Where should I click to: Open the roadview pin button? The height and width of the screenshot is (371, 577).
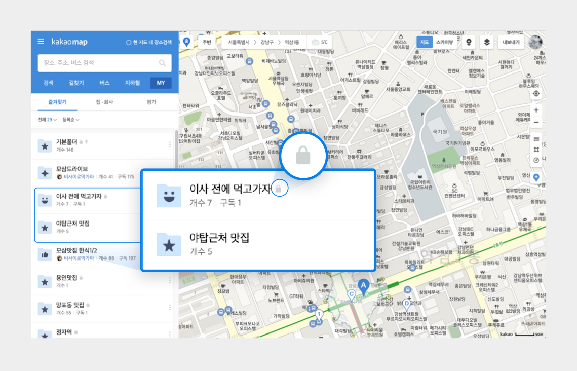point(469,42)
